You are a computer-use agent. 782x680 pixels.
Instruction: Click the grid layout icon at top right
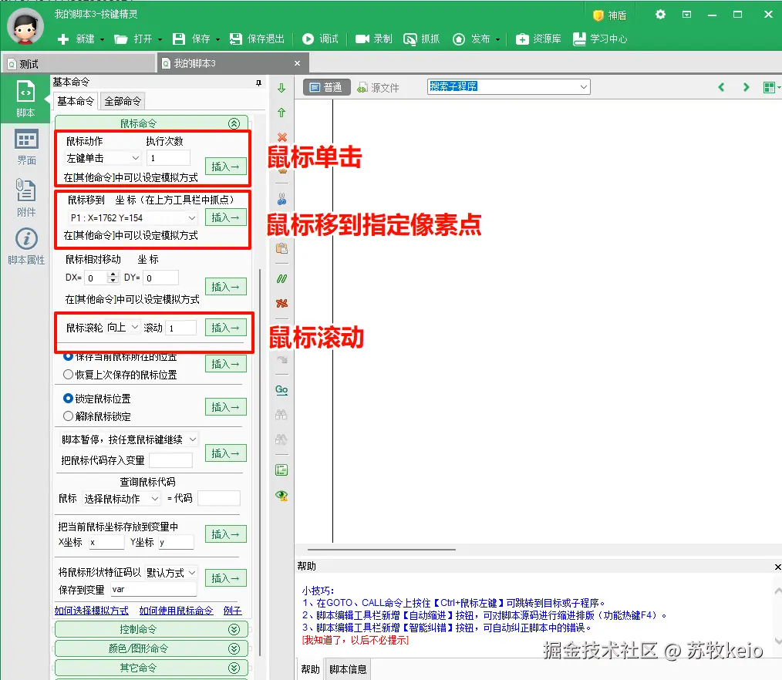(770, 88)
